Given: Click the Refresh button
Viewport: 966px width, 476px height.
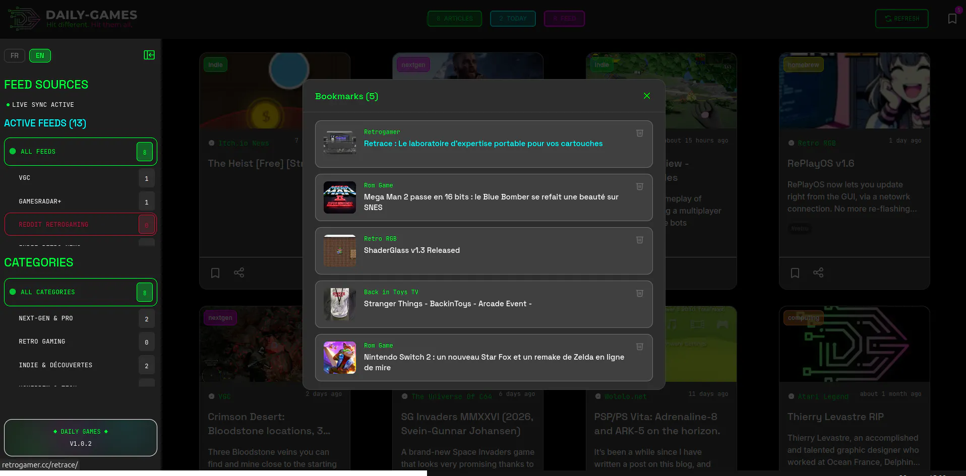Looking at the screenshot, I should (902, 19).
